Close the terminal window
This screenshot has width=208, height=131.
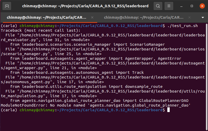pos(202,6)
